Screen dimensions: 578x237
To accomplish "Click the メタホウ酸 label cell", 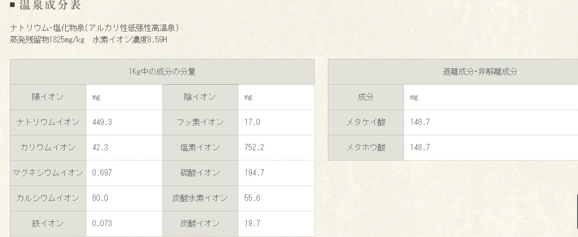I will [366, 148].
